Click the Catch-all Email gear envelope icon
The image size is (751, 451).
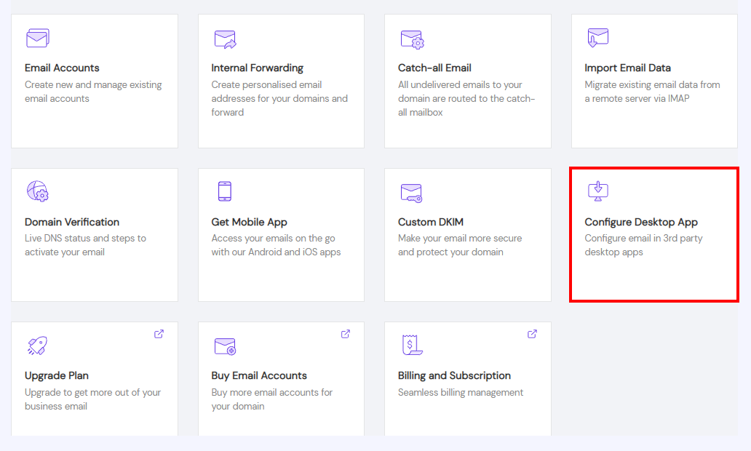click(x=412, y=39)
